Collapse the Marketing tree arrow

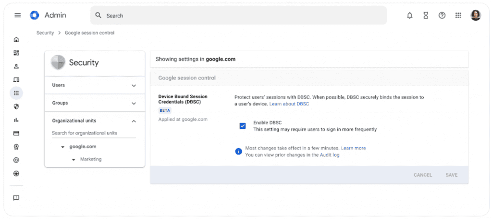tap(74, 160)
